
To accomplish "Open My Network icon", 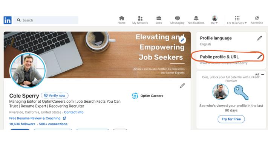I will tap(140, 18).
